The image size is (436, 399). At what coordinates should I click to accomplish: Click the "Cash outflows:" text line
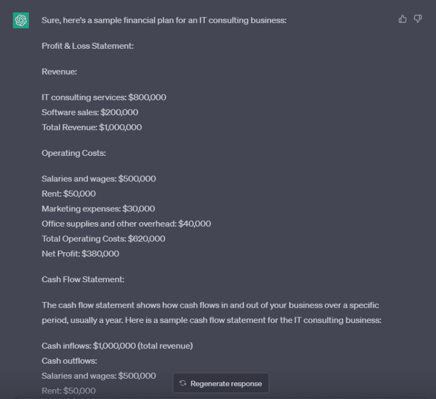[x=69, y=360]
